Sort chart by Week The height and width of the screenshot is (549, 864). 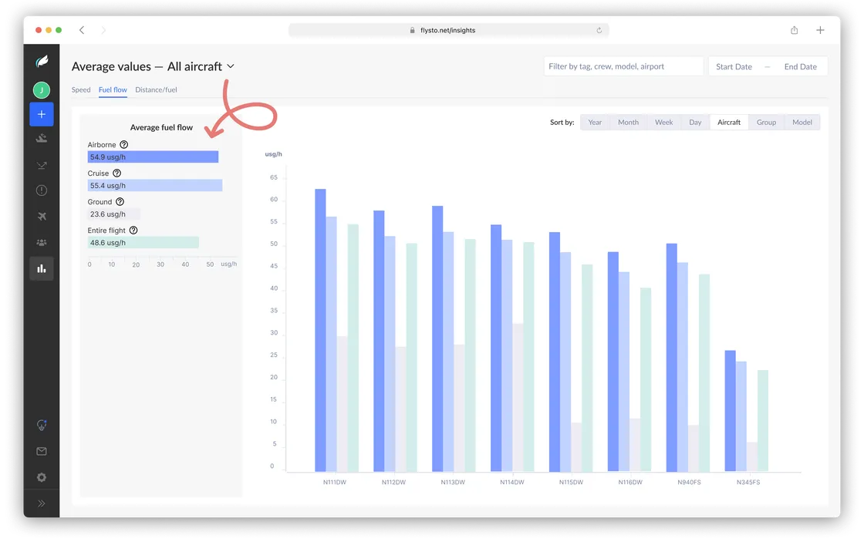coord(664,123)
